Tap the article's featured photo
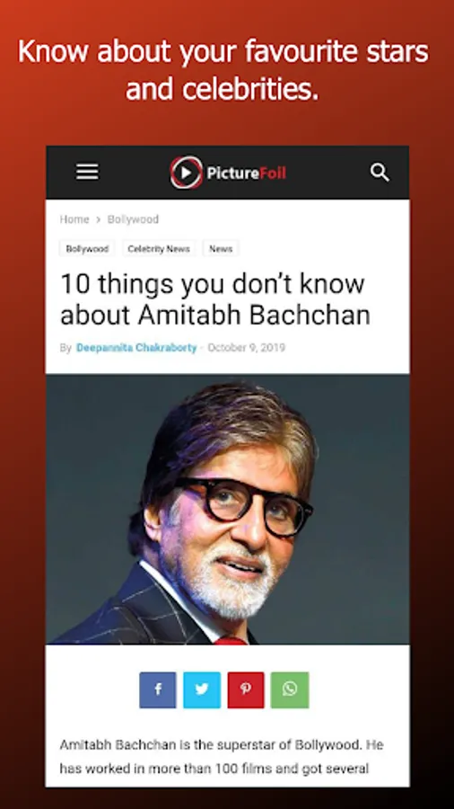The image size is (454, 809). click(228, 510)
